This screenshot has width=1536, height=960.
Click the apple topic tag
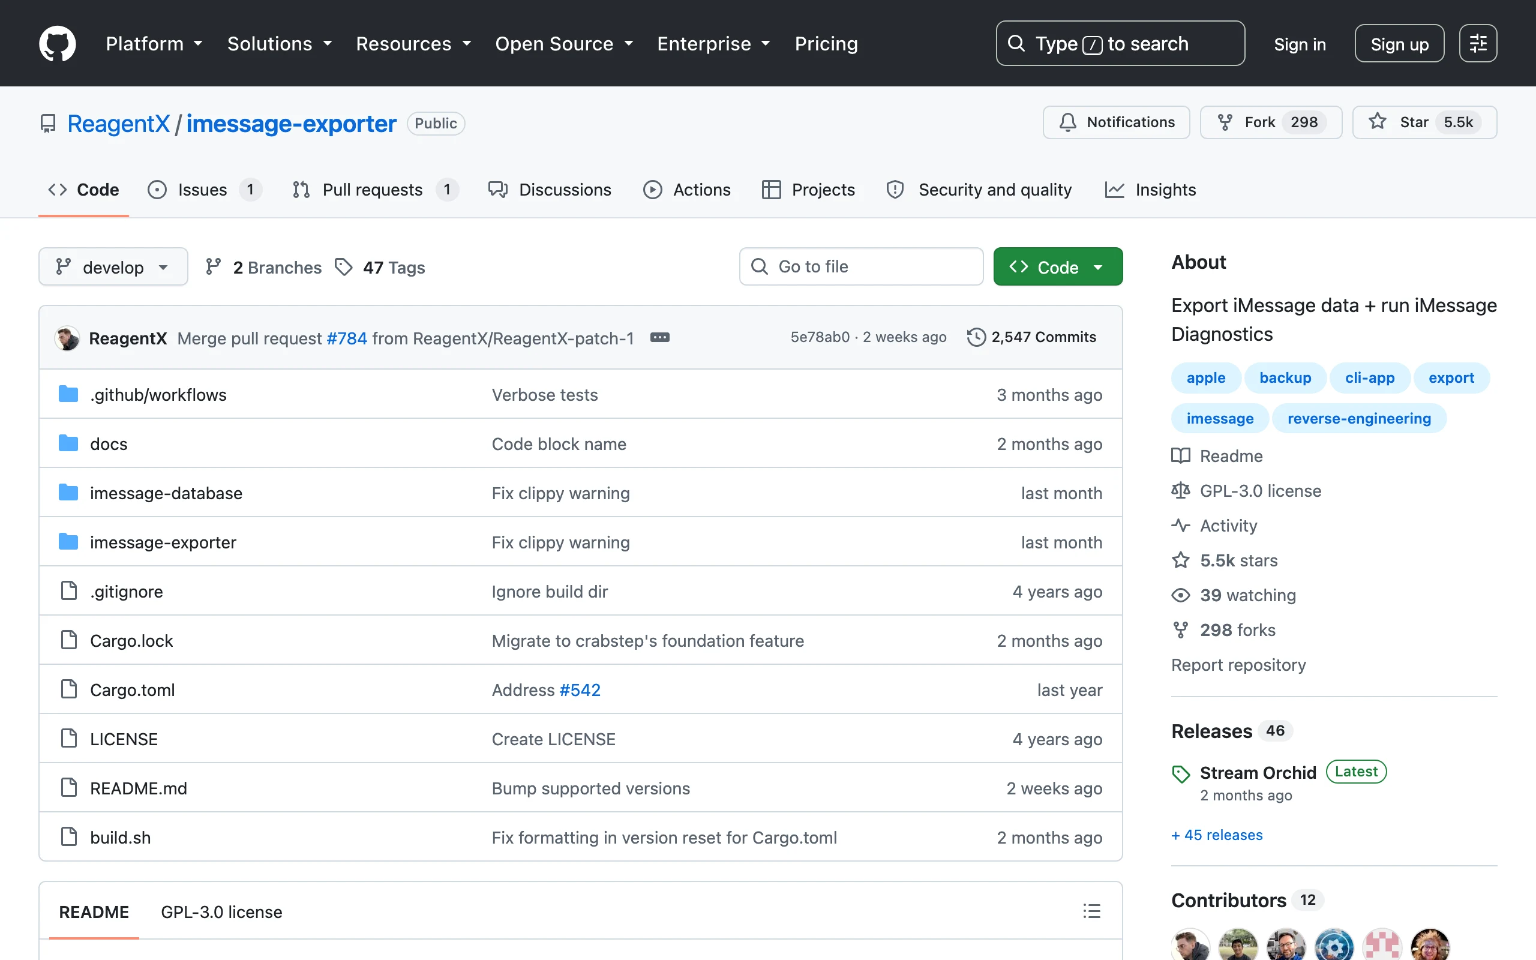[1206, 378]
